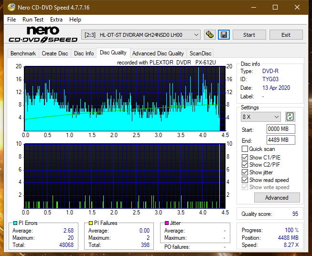Click the cyan PI Errors color swatch

coord(15,223)
